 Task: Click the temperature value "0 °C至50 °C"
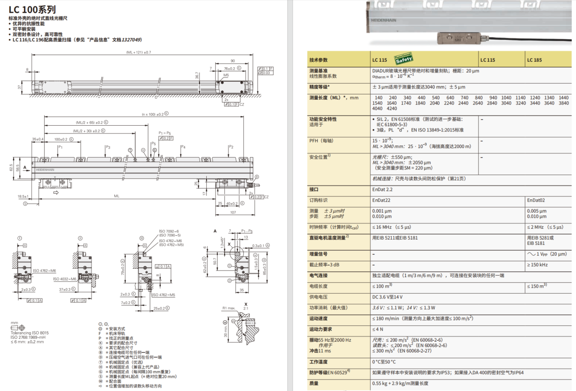384,362
